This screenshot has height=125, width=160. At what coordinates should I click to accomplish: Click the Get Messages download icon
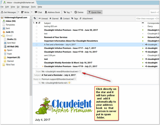tap(2, 12)
